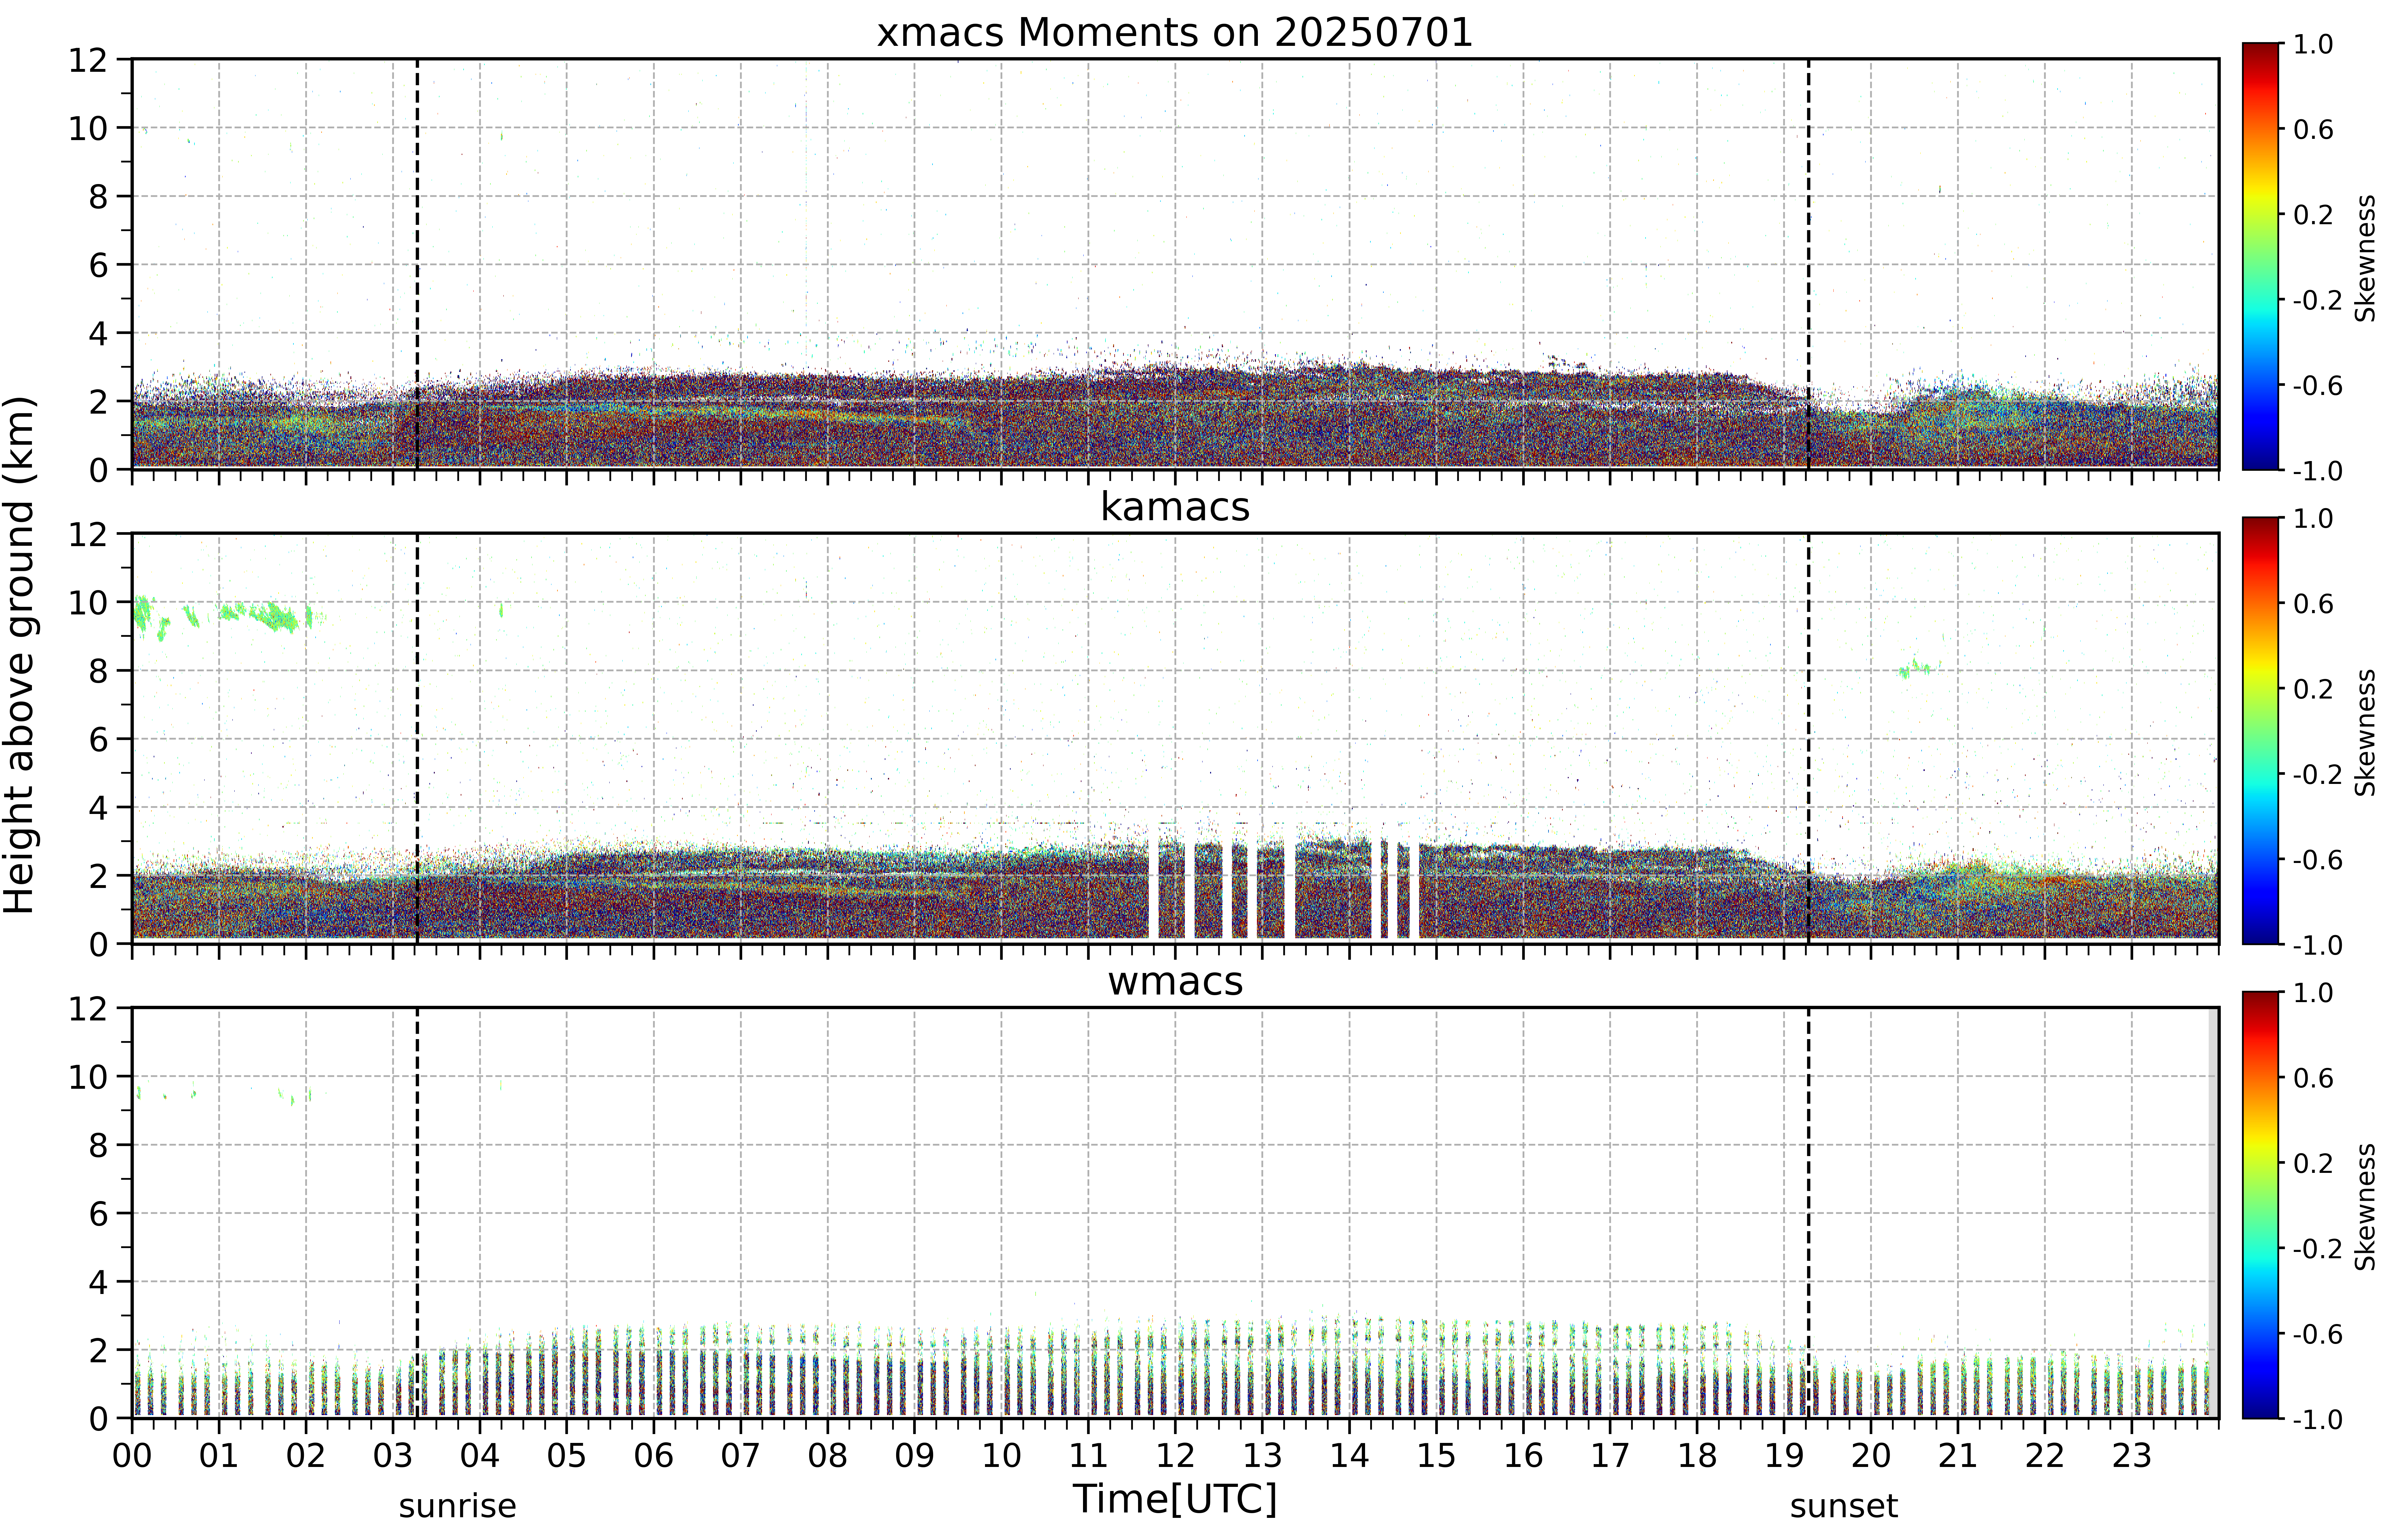This screenshot has width=2394, height=1540.
Task: Click the sunrise dashed line in xmacs panel
Action: point(417,264)
